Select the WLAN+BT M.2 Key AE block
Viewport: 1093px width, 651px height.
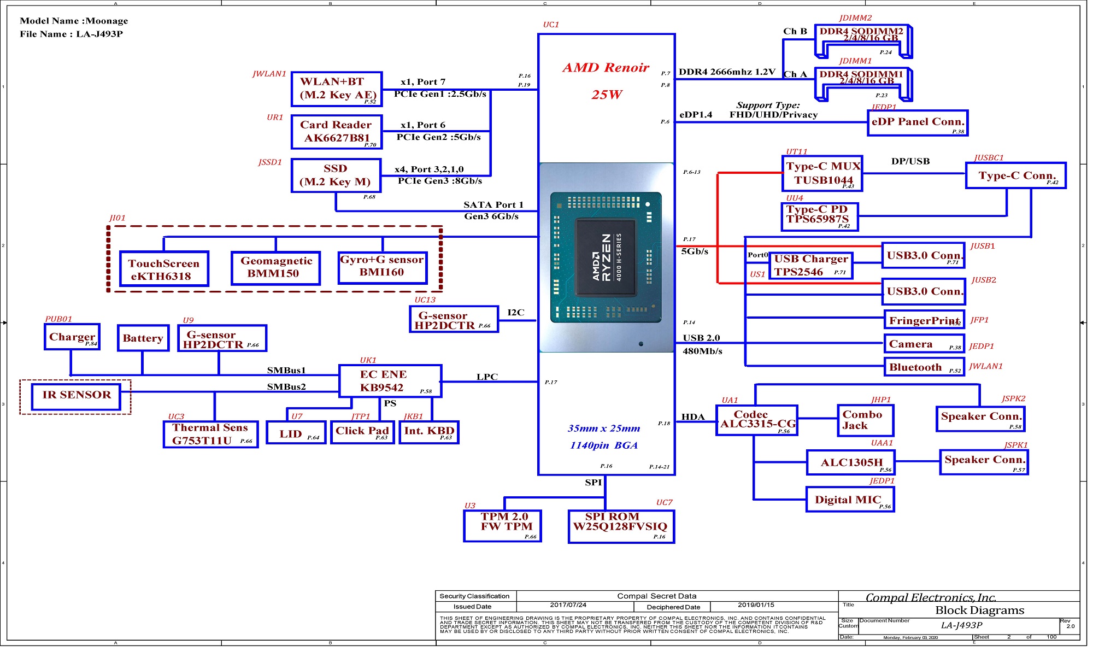[337, 89]
